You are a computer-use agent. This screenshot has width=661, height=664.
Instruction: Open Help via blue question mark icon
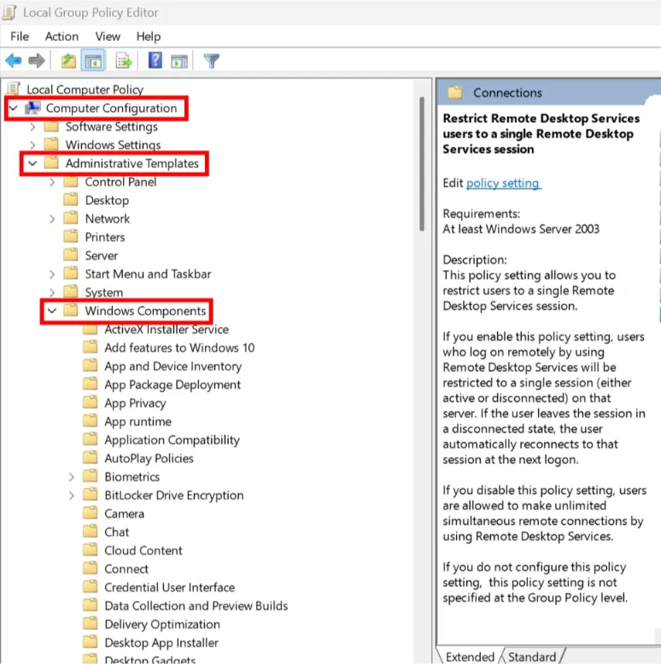(155, 61)
